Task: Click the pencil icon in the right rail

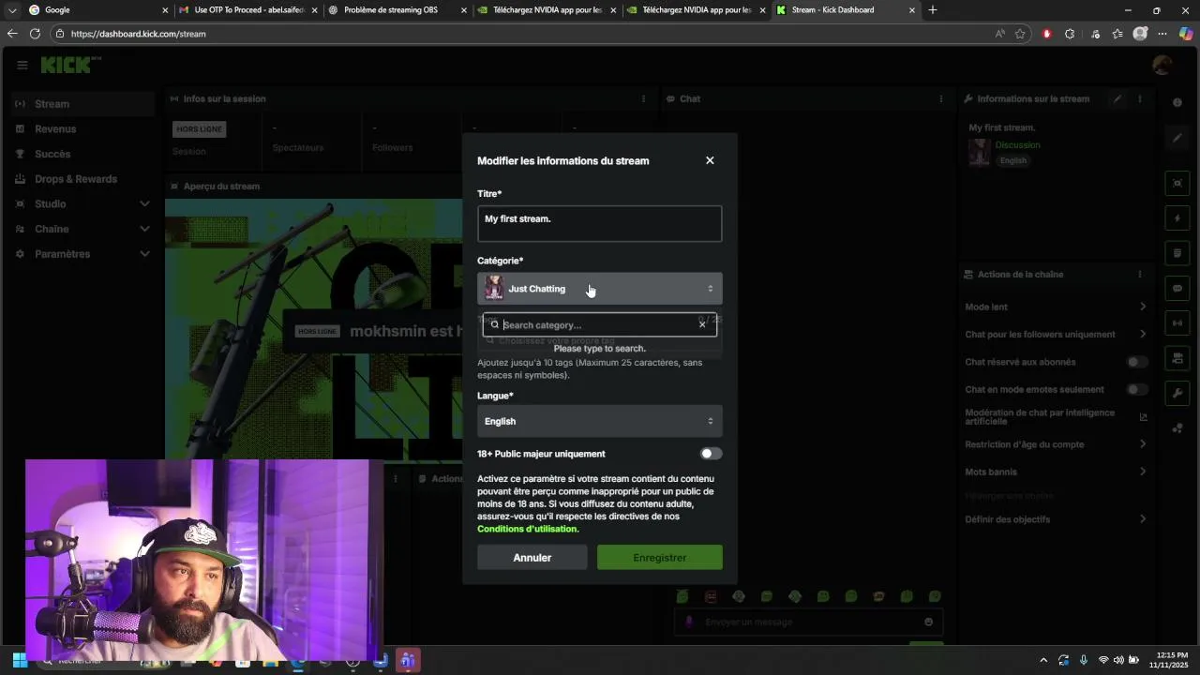Action: pyautogui.click(x=1177, y=138)
